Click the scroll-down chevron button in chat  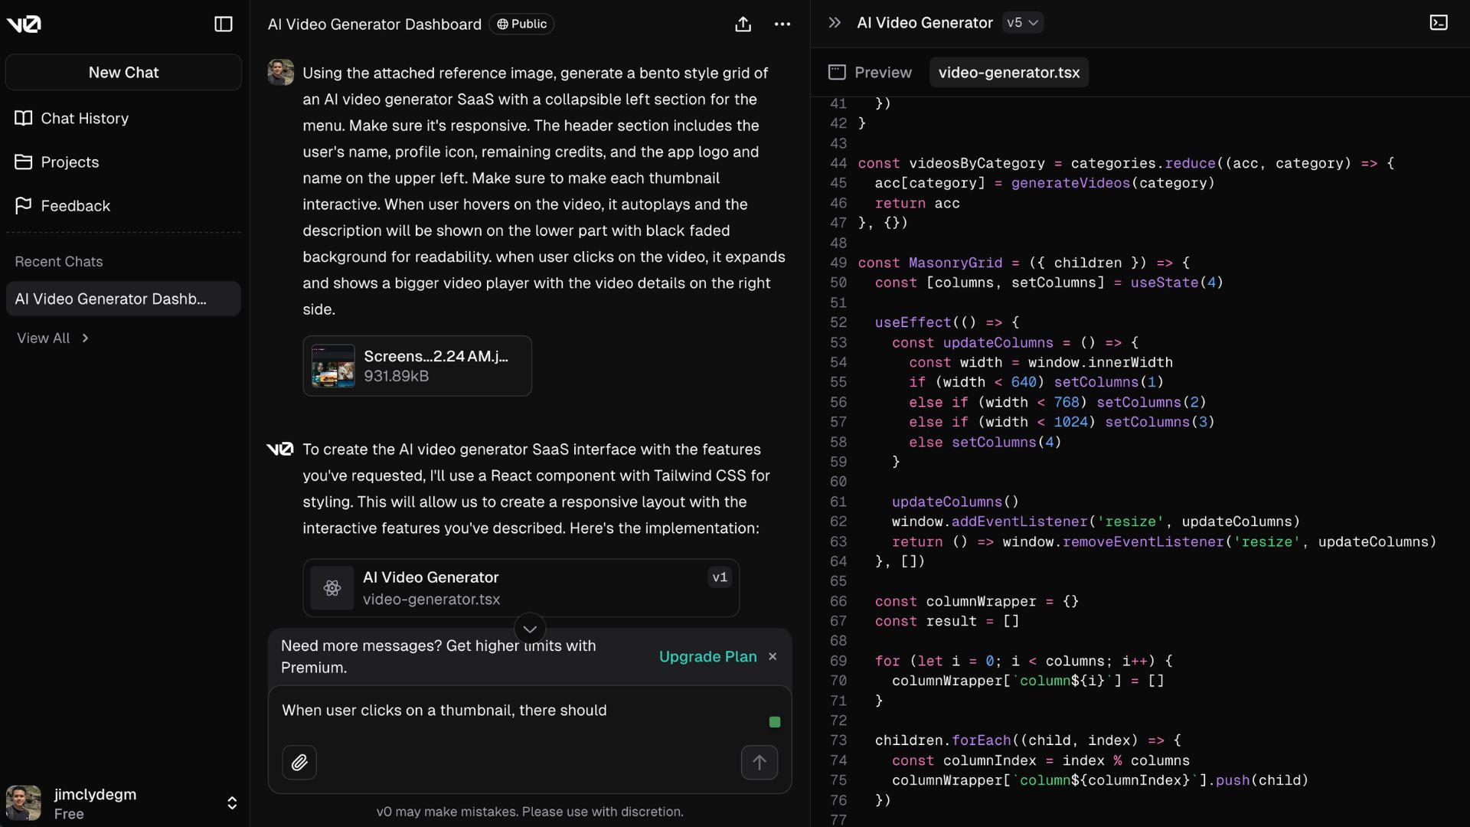point(530,629)
